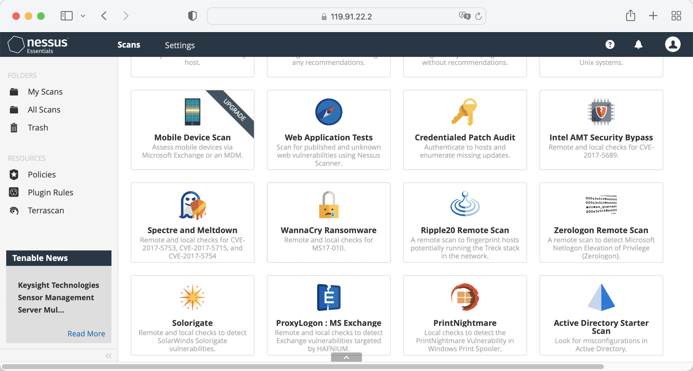Open the sidebar dropdown chevron in Safari

(83, 16)
